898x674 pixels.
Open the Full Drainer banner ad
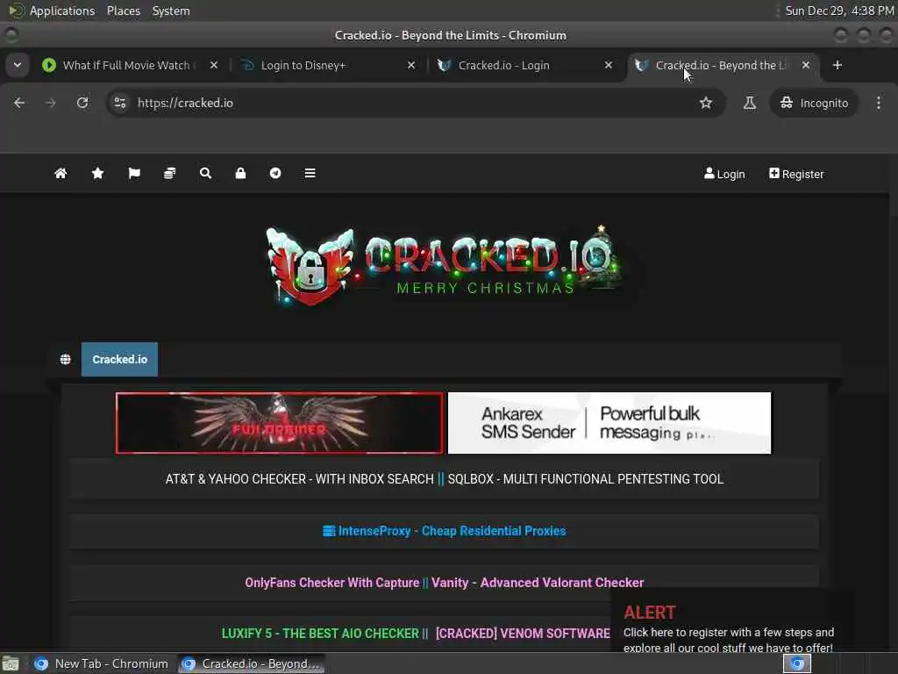click(280, 423)
